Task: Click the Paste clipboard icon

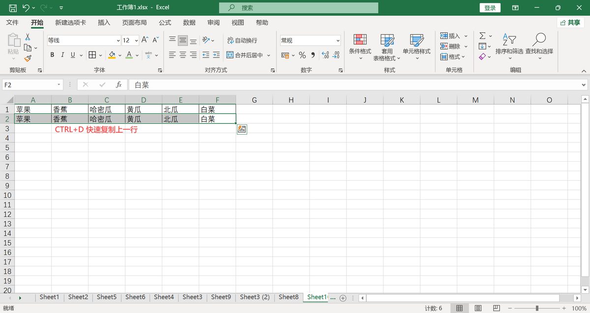Action: click(x=13, y=41)
